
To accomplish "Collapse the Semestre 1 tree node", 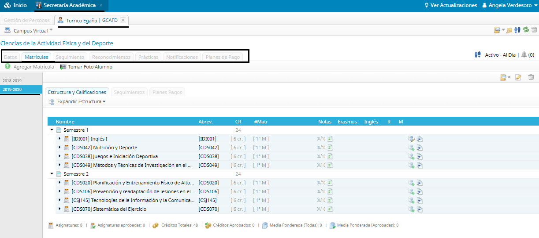I will point(52,130).
